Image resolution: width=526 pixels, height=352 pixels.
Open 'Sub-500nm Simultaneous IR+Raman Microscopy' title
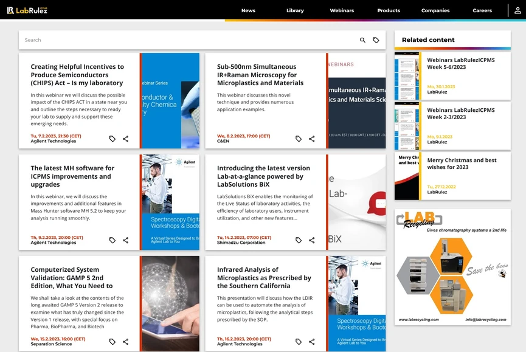[x=260, y=75]
